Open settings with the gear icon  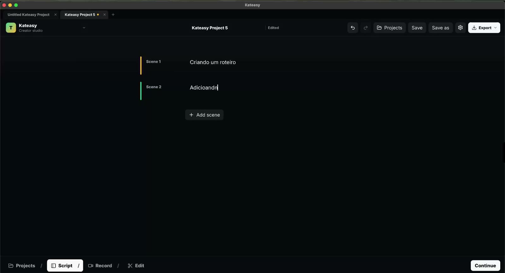pyautogui.click(x=460, y=28)
